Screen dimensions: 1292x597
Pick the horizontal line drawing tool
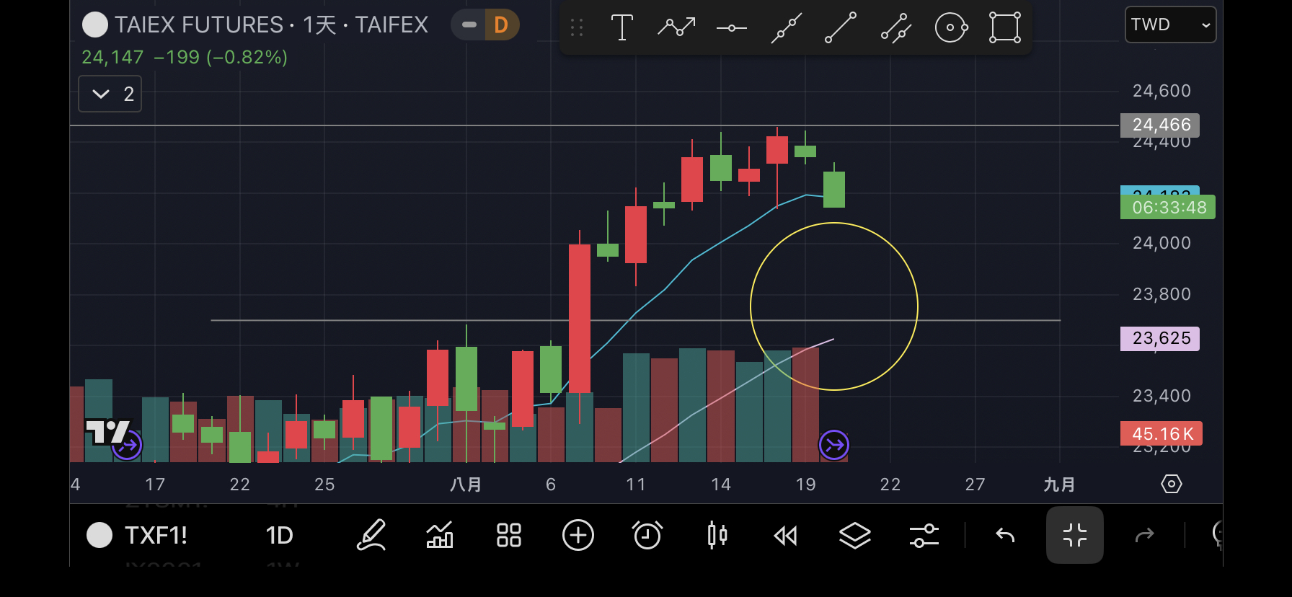pos(731,28)
